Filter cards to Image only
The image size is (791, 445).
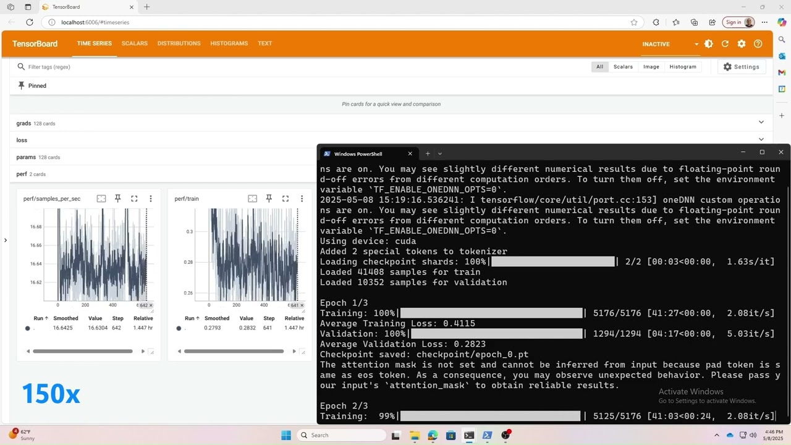click(x=651, y=67)
